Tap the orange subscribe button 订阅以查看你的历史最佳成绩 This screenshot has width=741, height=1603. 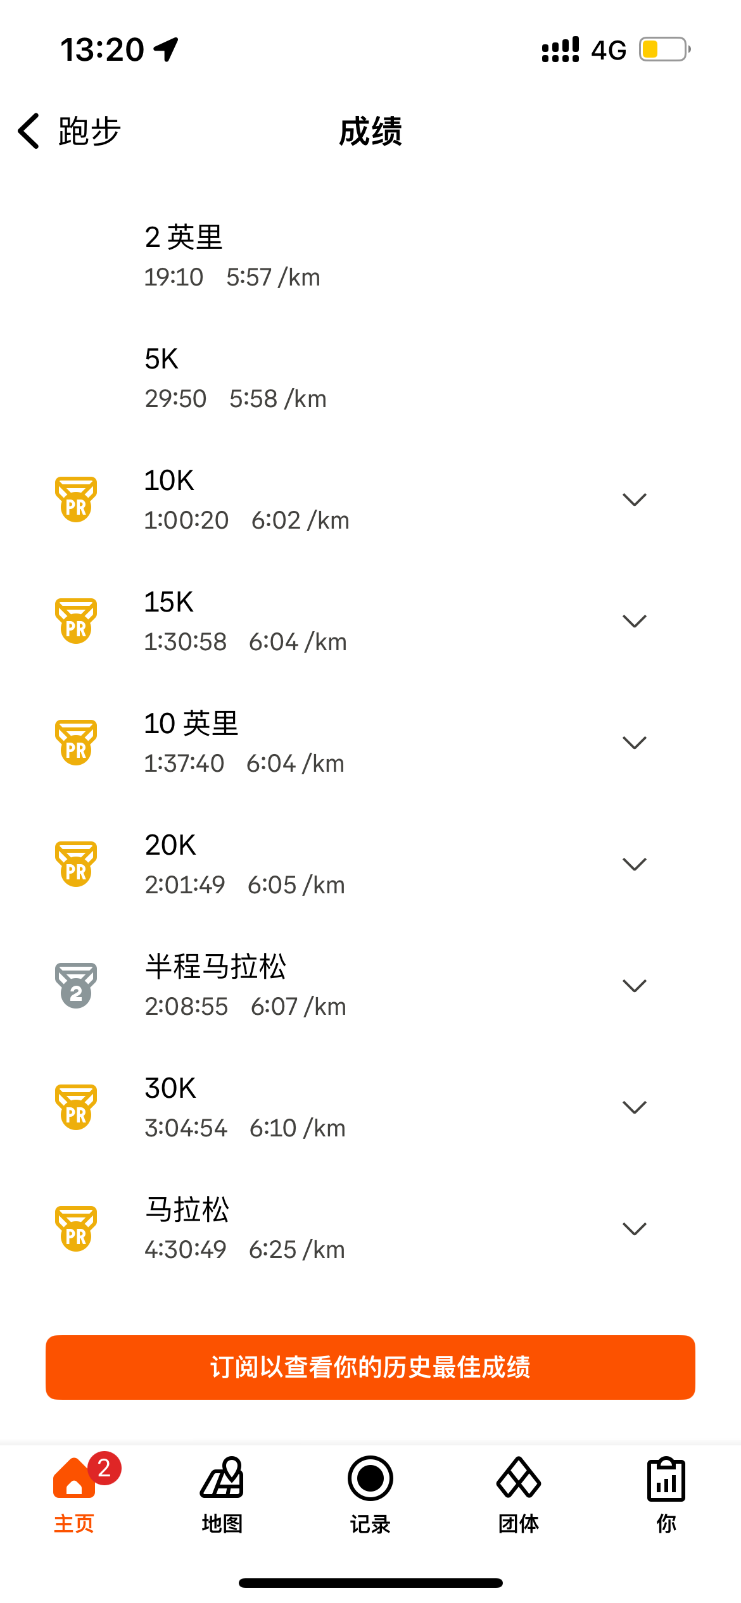coord(370,1367)
